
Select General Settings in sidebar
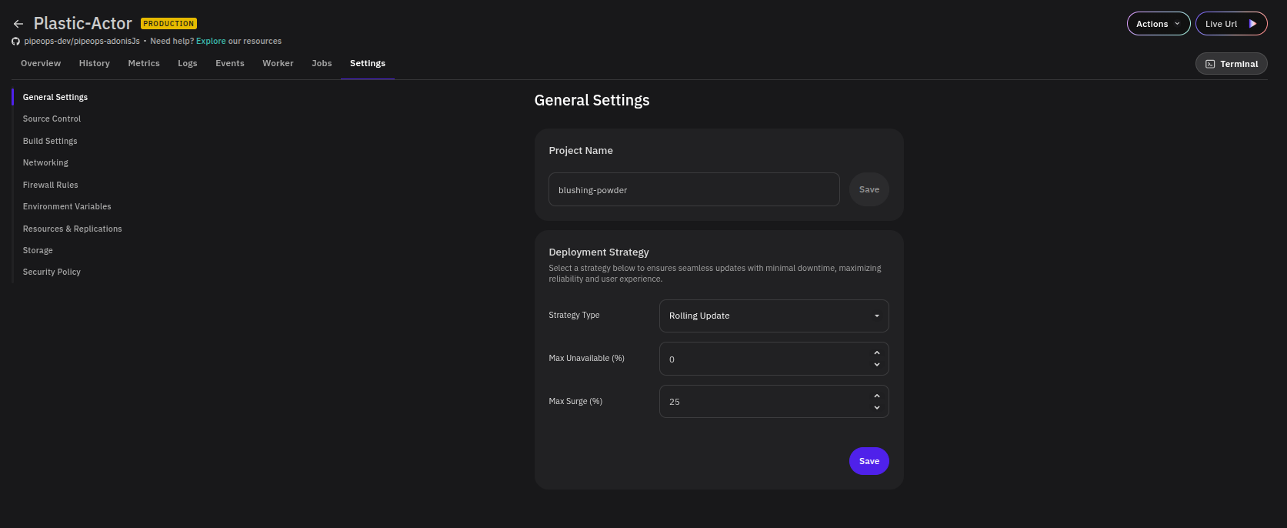(x=55, y=97)
